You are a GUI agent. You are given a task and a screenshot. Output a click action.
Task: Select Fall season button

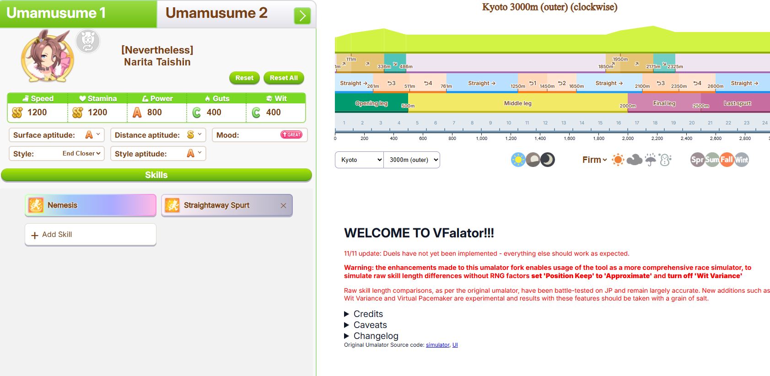(x=727, y=160)
